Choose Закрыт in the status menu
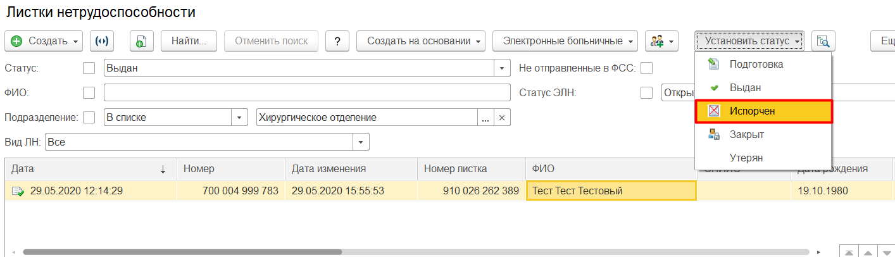This screenshot has width=895, height=257. pos(746,134)
